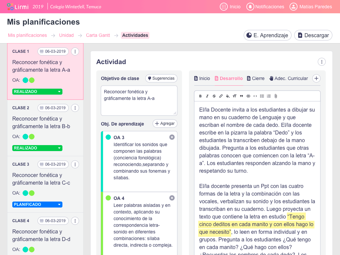Create a bulleted list in the editor
This screenshot has height=255, width=340.
click(262, 96)
